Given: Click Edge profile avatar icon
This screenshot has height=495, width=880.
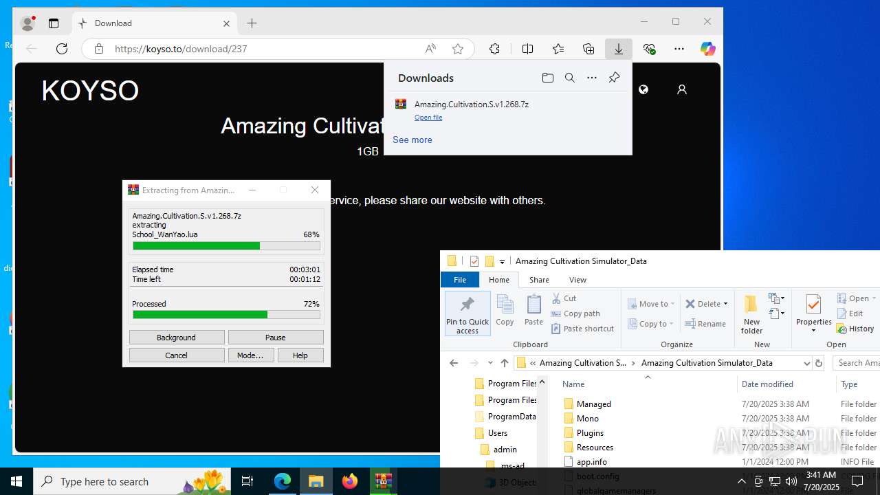Looking at the screenshot, I should pos(27,23).
